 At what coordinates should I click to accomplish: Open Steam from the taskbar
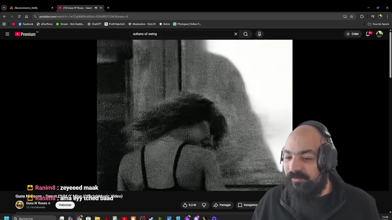tap(151, 218)
